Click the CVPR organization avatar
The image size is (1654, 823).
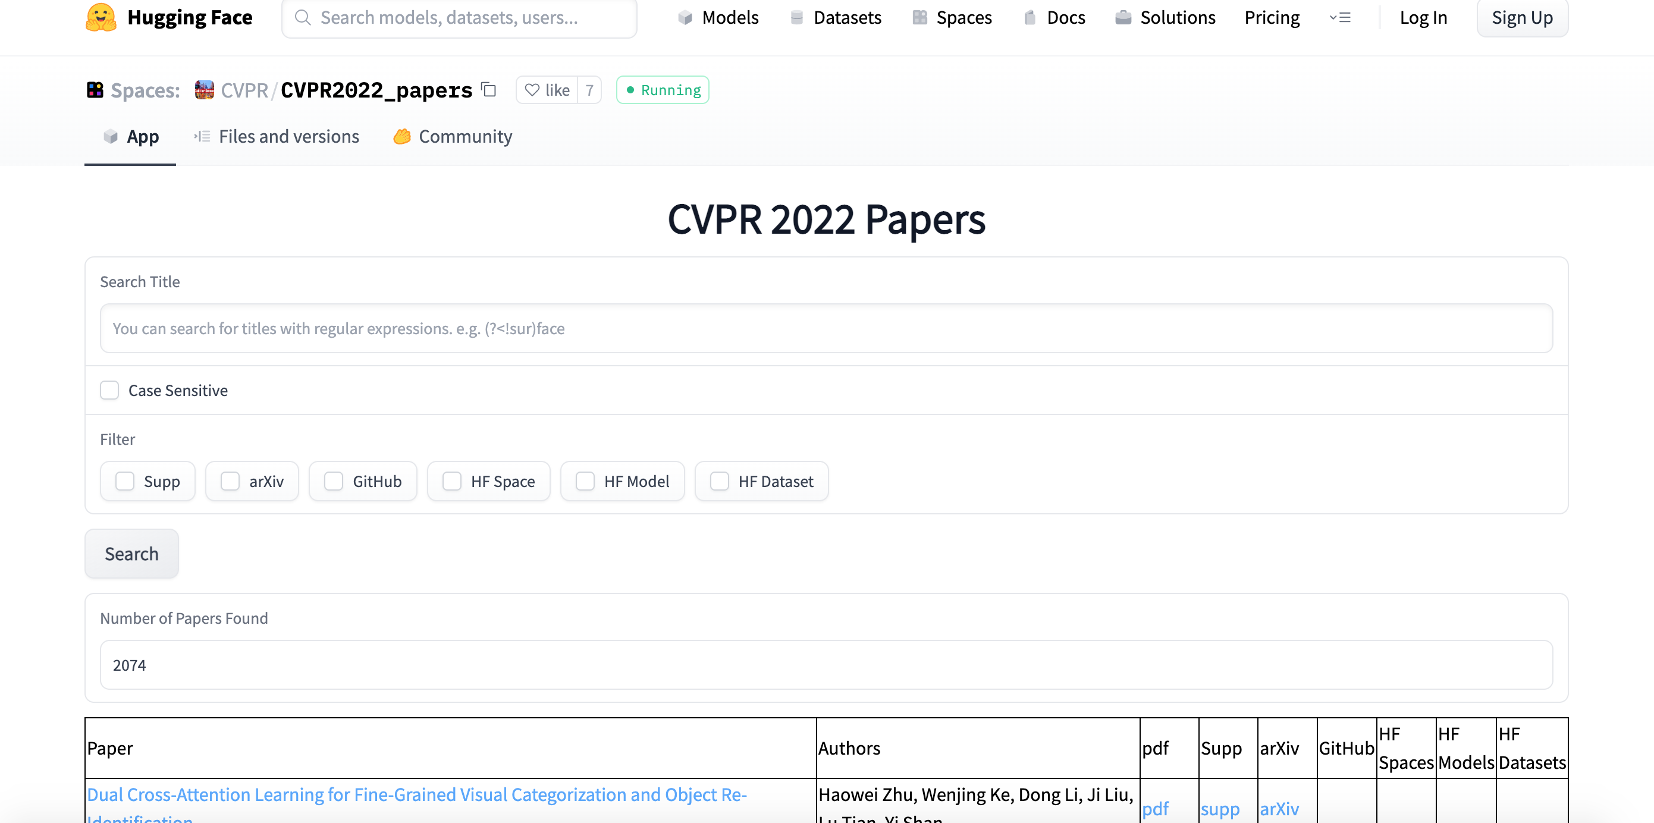tap(204, 90)
